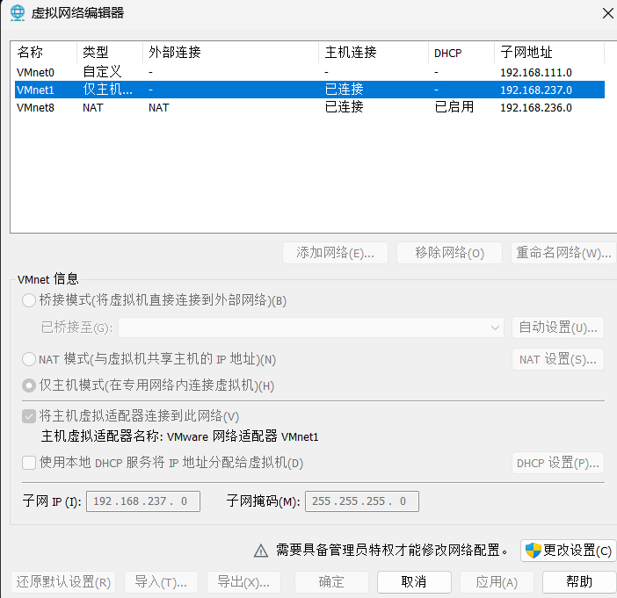Click the Virtual Network Editor globe icon
This screenshot has width=617, height=598.
coord(18,12)
